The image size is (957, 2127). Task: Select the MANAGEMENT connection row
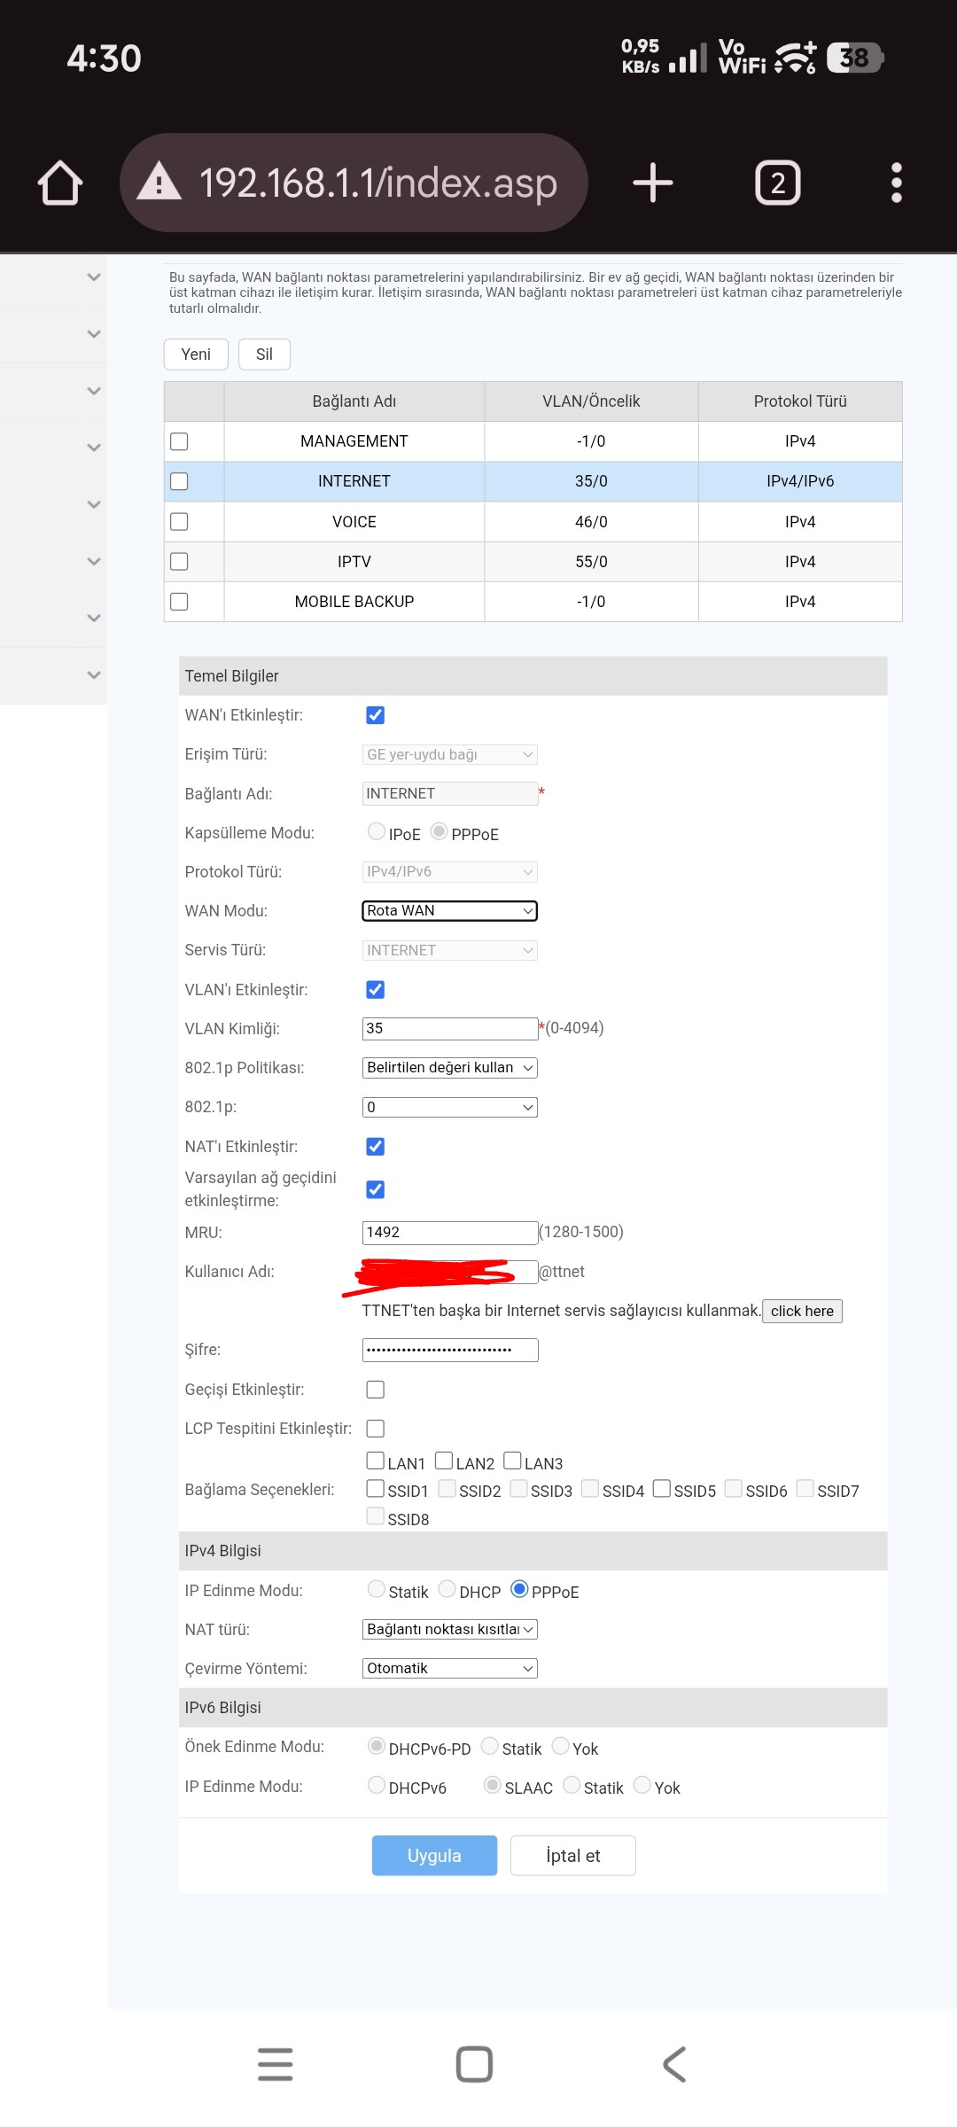pyautogui.click(x=354, y=441)
